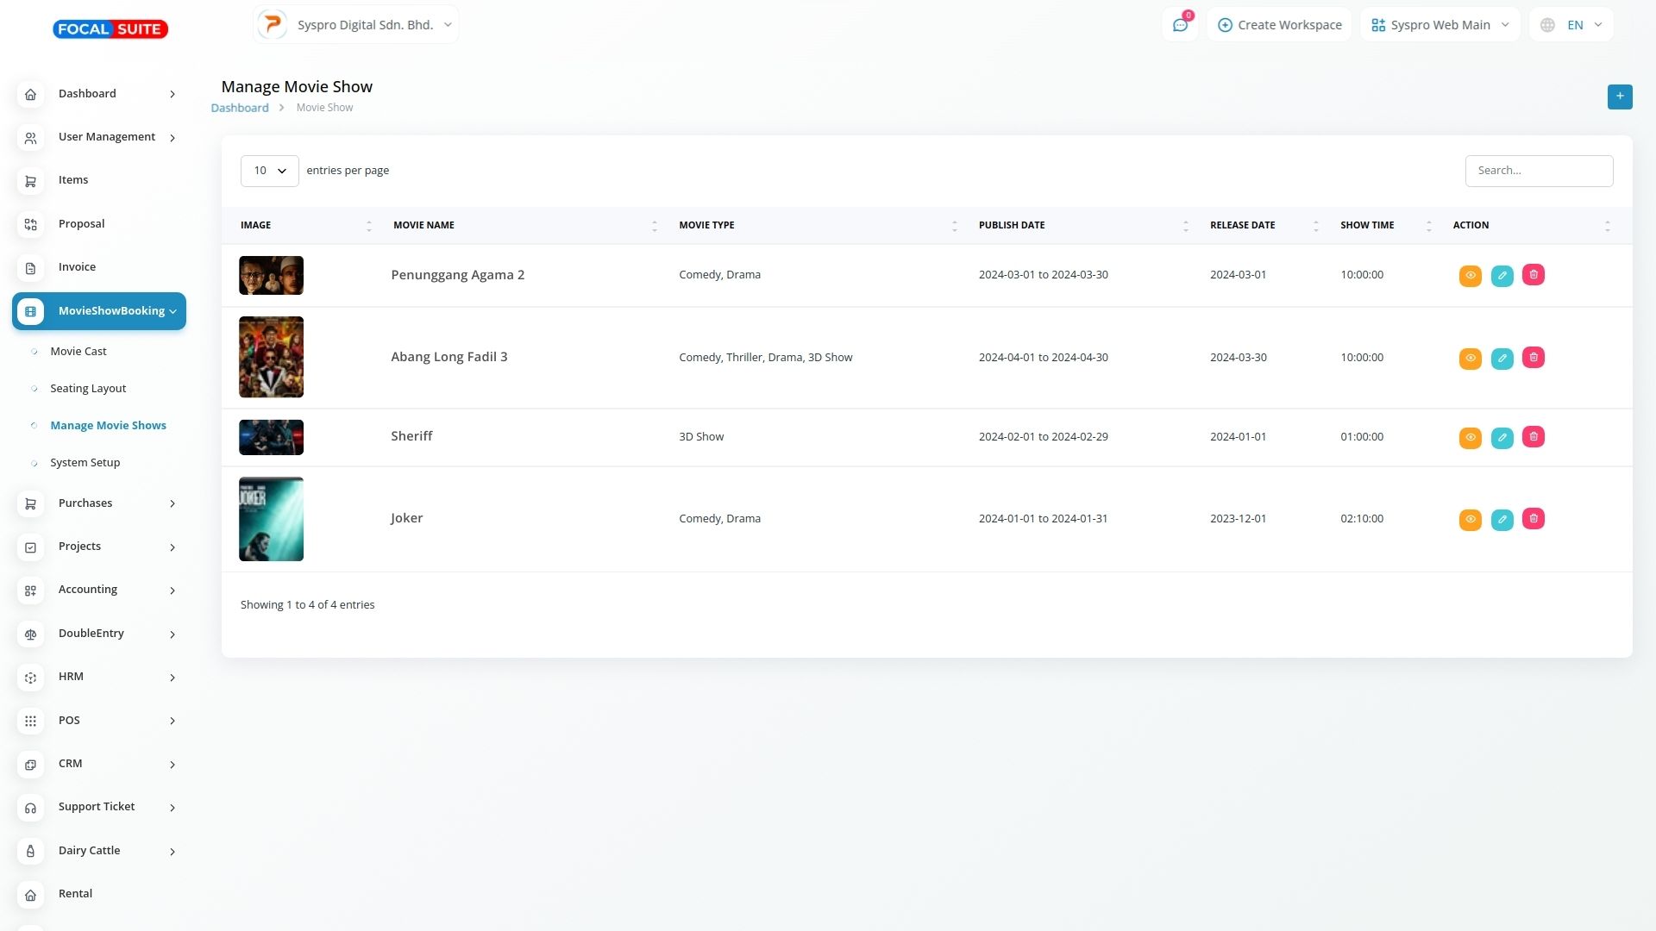
Task: Open the entries per page dropdown
Action: coord(269,171)
